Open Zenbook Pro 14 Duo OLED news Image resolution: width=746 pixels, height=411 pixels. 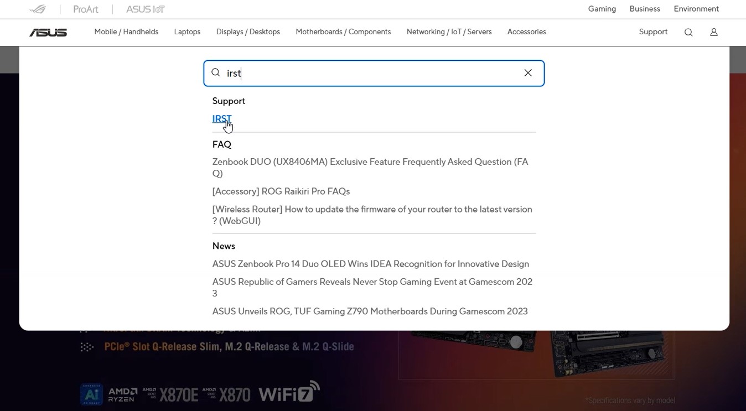tap(371, 264)
